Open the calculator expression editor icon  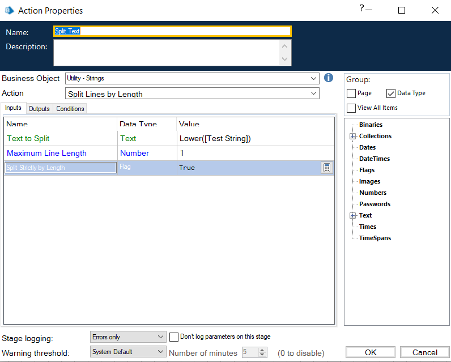326,168
